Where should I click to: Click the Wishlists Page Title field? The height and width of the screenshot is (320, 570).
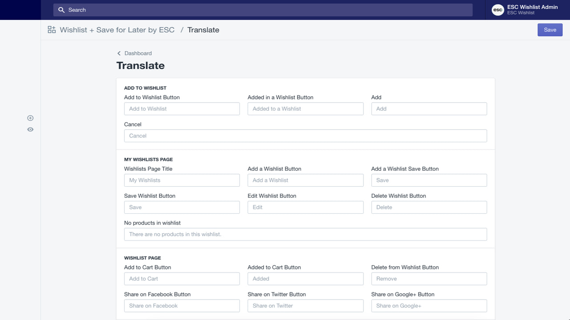click(x=182, y=180)
